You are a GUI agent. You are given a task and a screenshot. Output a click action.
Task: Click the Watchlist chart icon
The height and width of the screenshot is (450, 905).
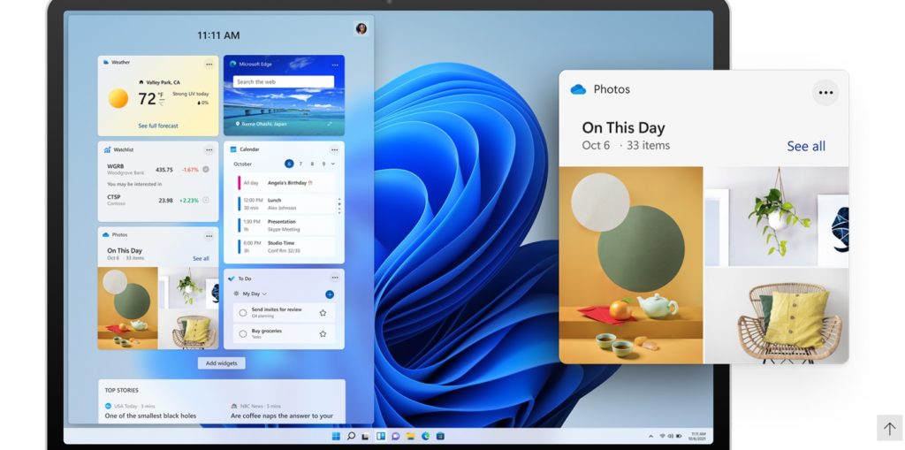pyautogui.click(x=107, y=149)
